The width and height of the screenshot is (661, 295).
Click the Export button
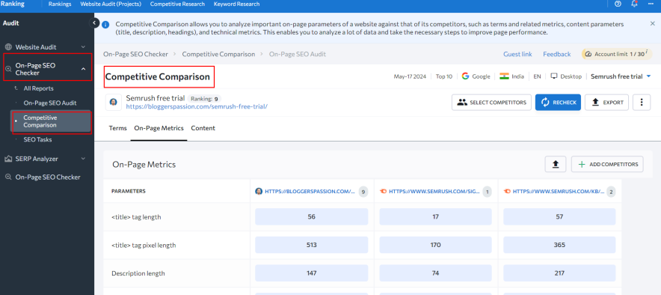[607, 102]
